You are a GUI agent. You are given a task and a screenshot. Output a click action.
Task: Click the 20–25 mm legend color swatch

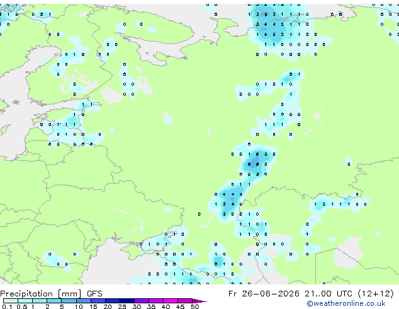coord(113,301)
